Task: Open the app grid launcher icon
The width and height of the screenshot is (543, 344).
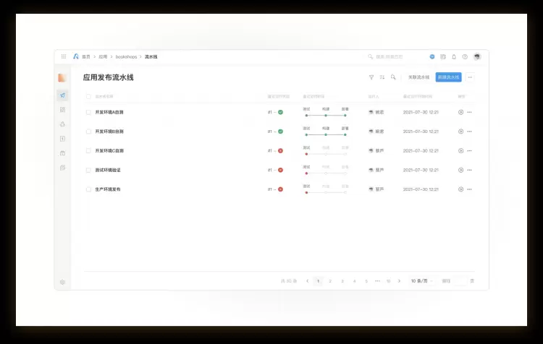Action: (64, 56)
